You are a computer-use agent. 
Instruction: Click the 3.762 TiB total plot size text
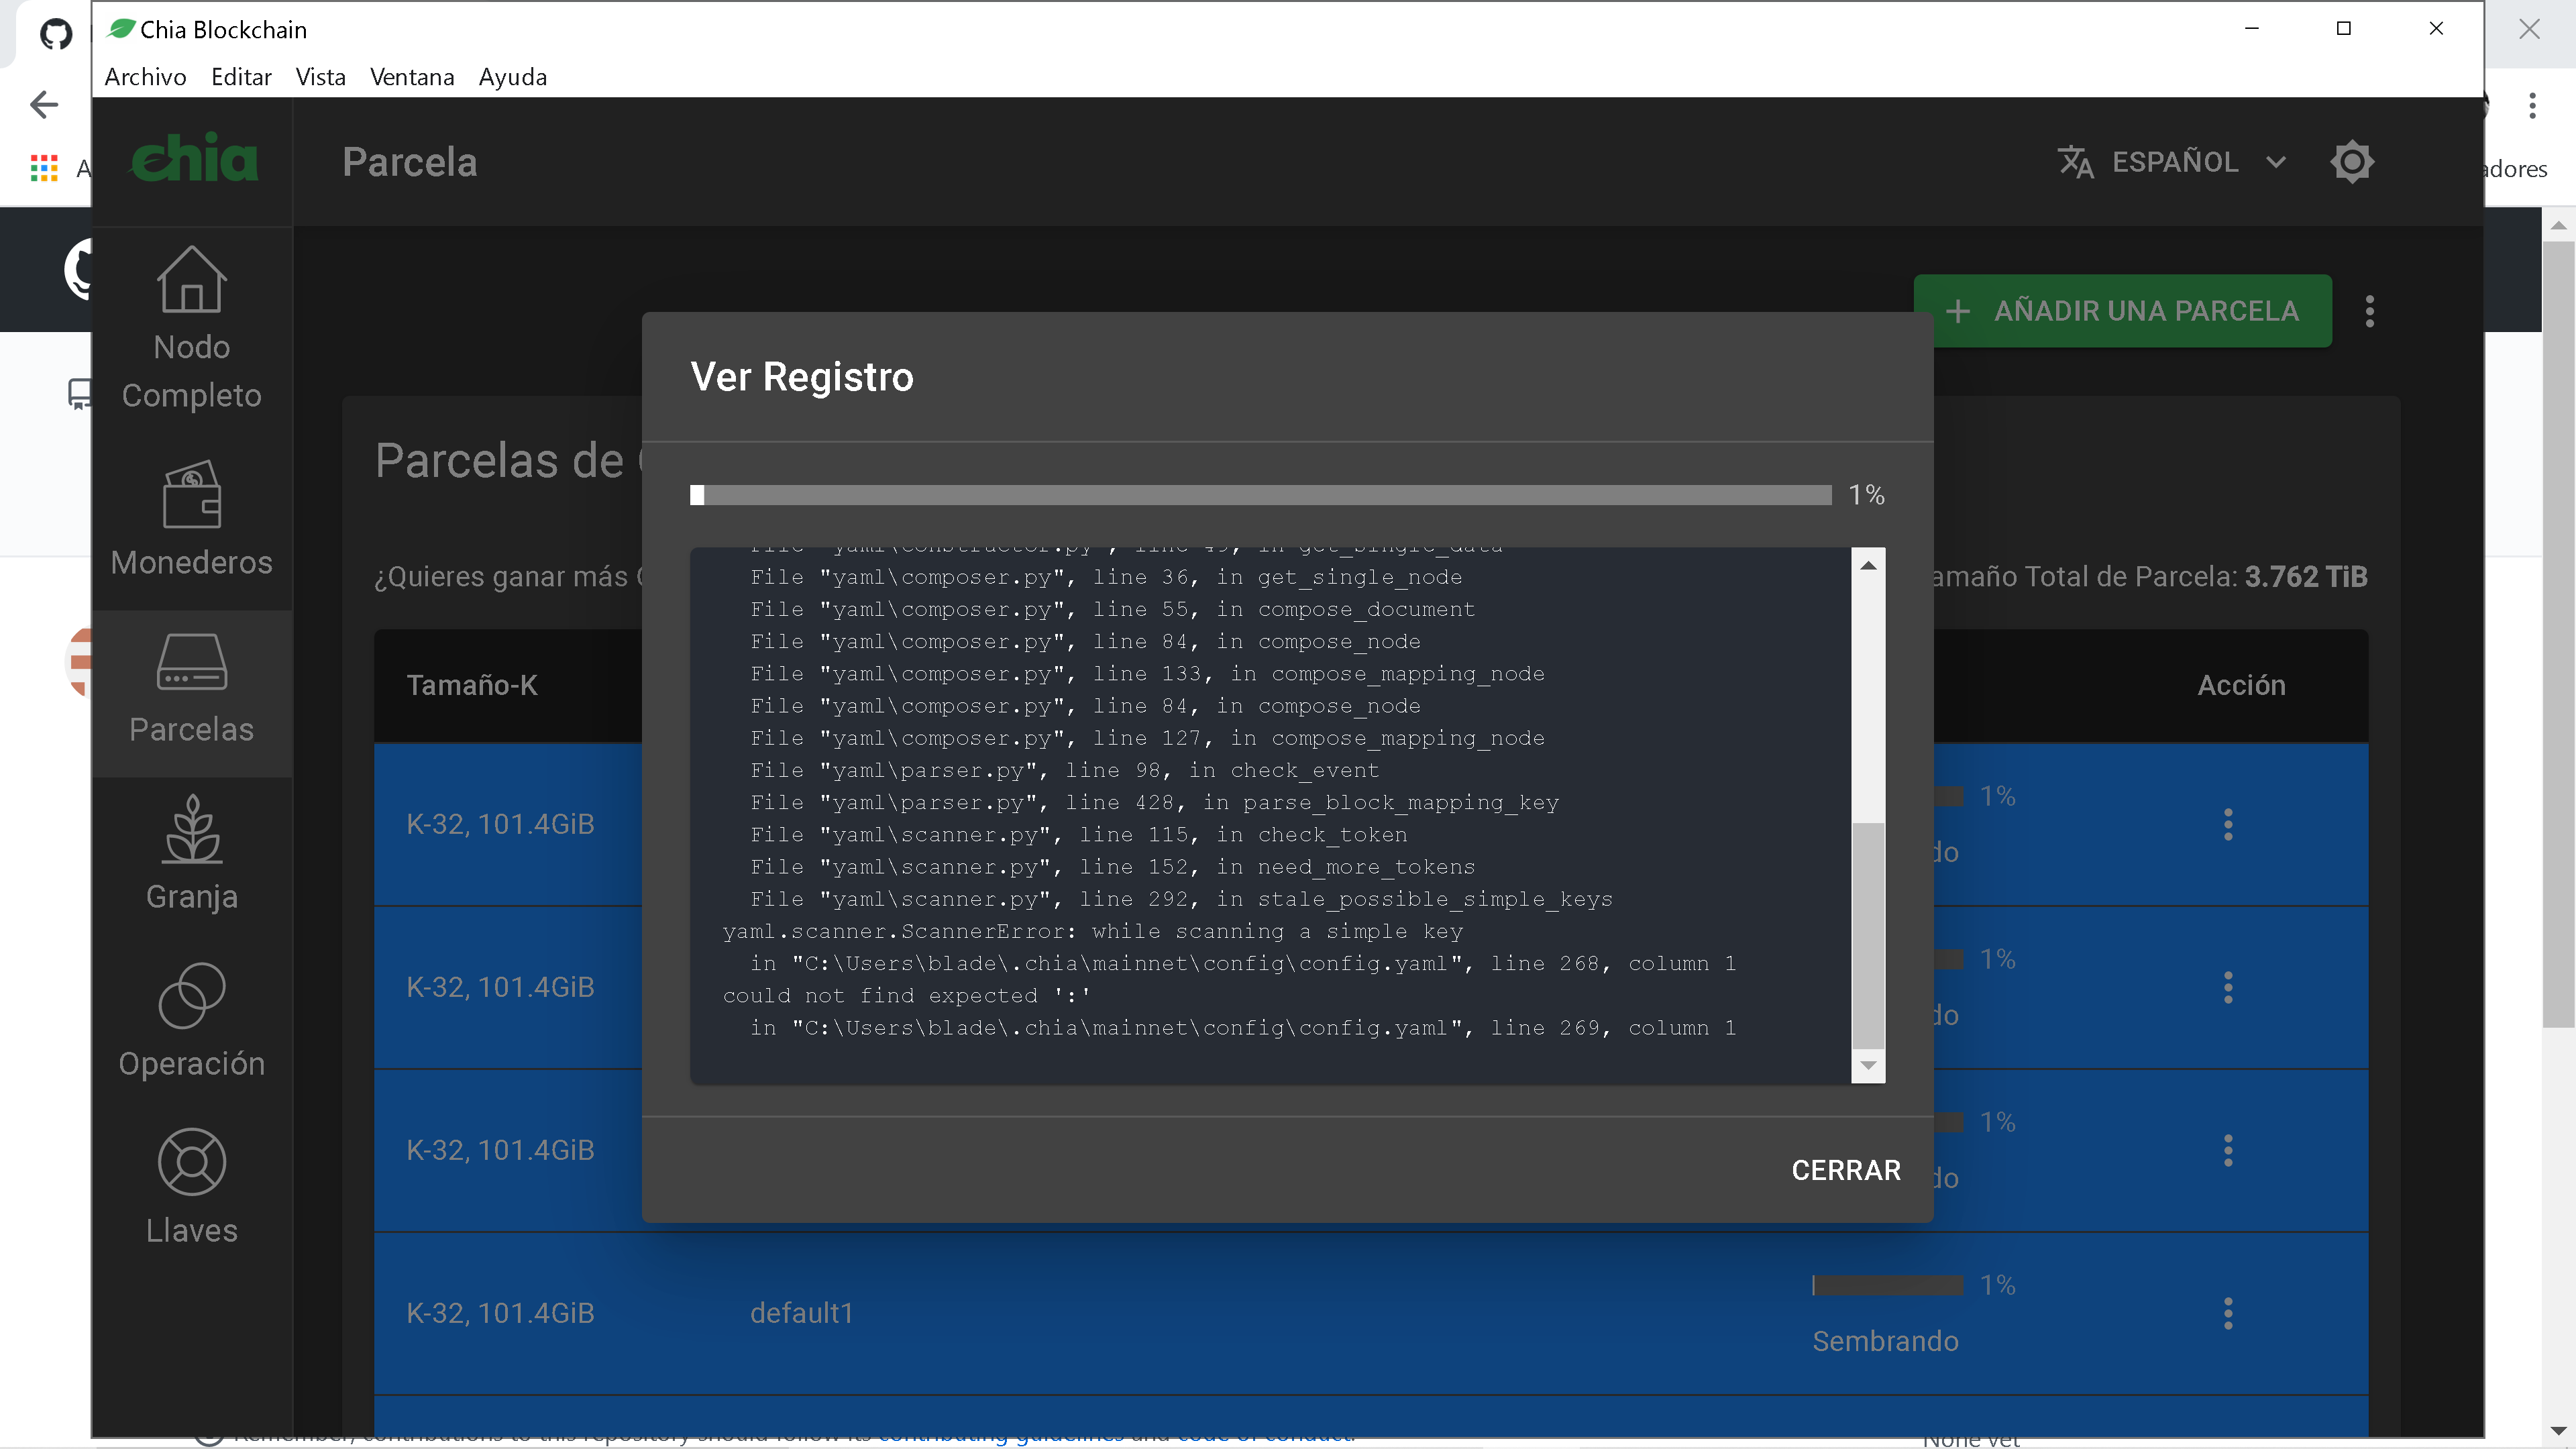(2305, 577)
